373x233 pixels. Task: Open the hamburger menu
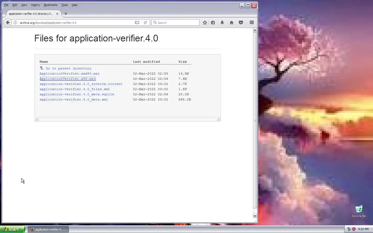[252, 23]
